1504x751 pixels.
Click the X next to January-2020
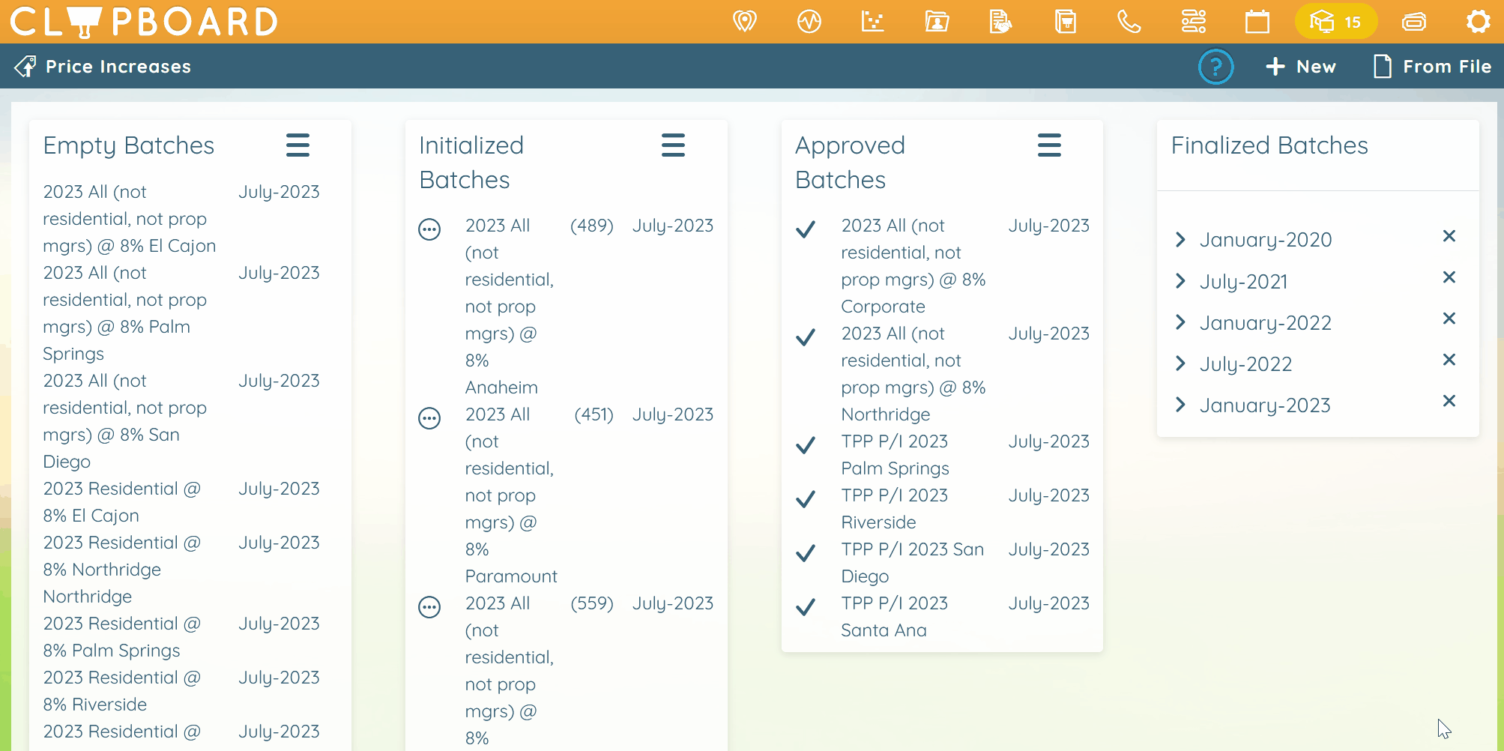point(1449,236)
